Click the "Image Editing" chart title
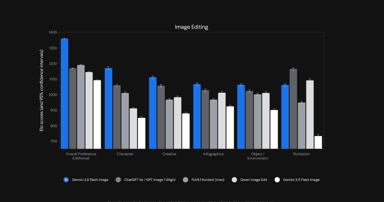This screenshot has height=202, width=384. click(191, 27)
